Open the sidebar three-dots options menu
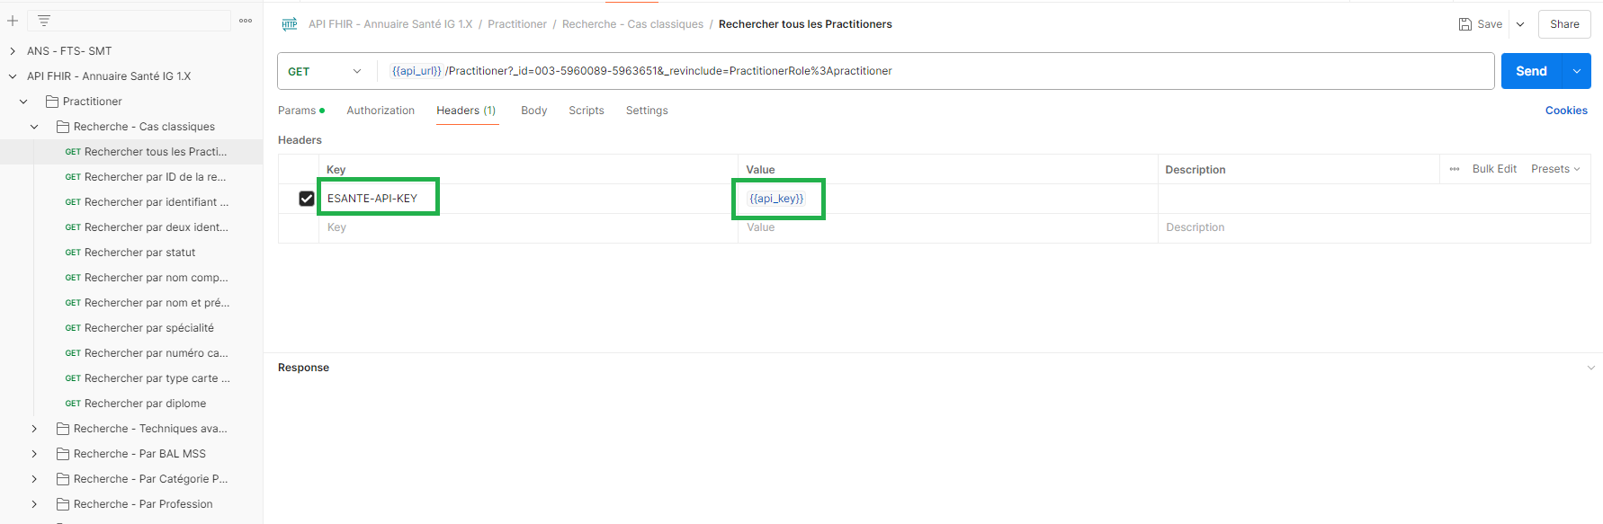Viewport: 1603px width, 524px height. [x=246, y=21]
